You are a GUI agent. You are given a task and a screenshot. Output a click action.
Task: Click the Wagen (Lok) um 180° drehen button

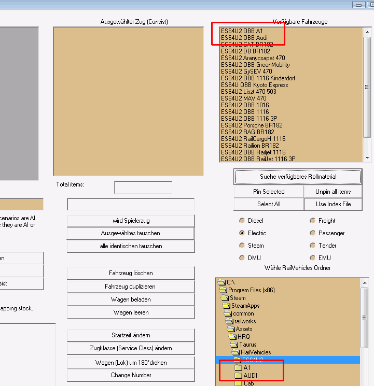point(131,363)
